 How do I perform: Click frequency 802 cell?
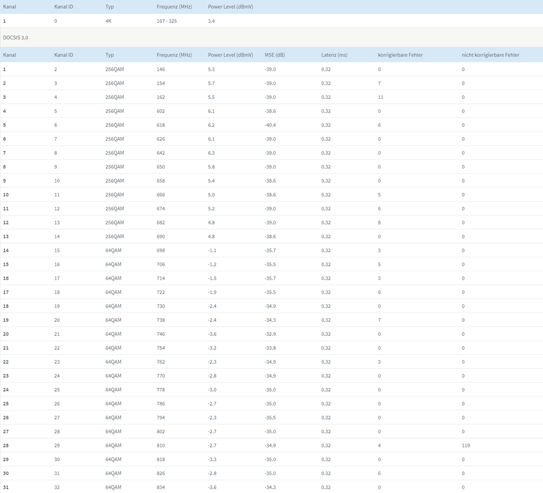tap(161, 432)
